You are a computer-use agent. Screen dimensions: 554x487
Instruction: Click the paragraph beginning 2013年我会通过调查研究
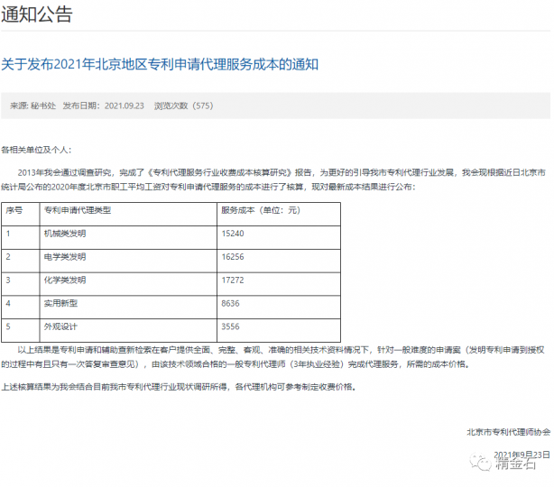[273, 179]
